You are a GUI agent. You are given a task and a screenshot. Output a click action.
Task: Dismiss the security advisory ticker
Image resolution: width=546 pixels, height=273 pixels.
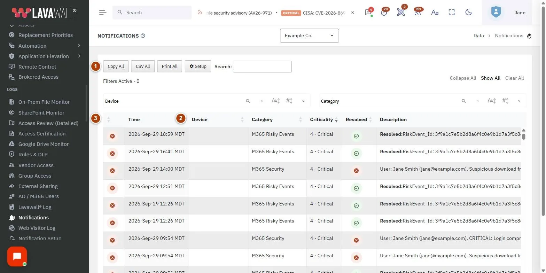pyautogui.click(x=352, y=13)
